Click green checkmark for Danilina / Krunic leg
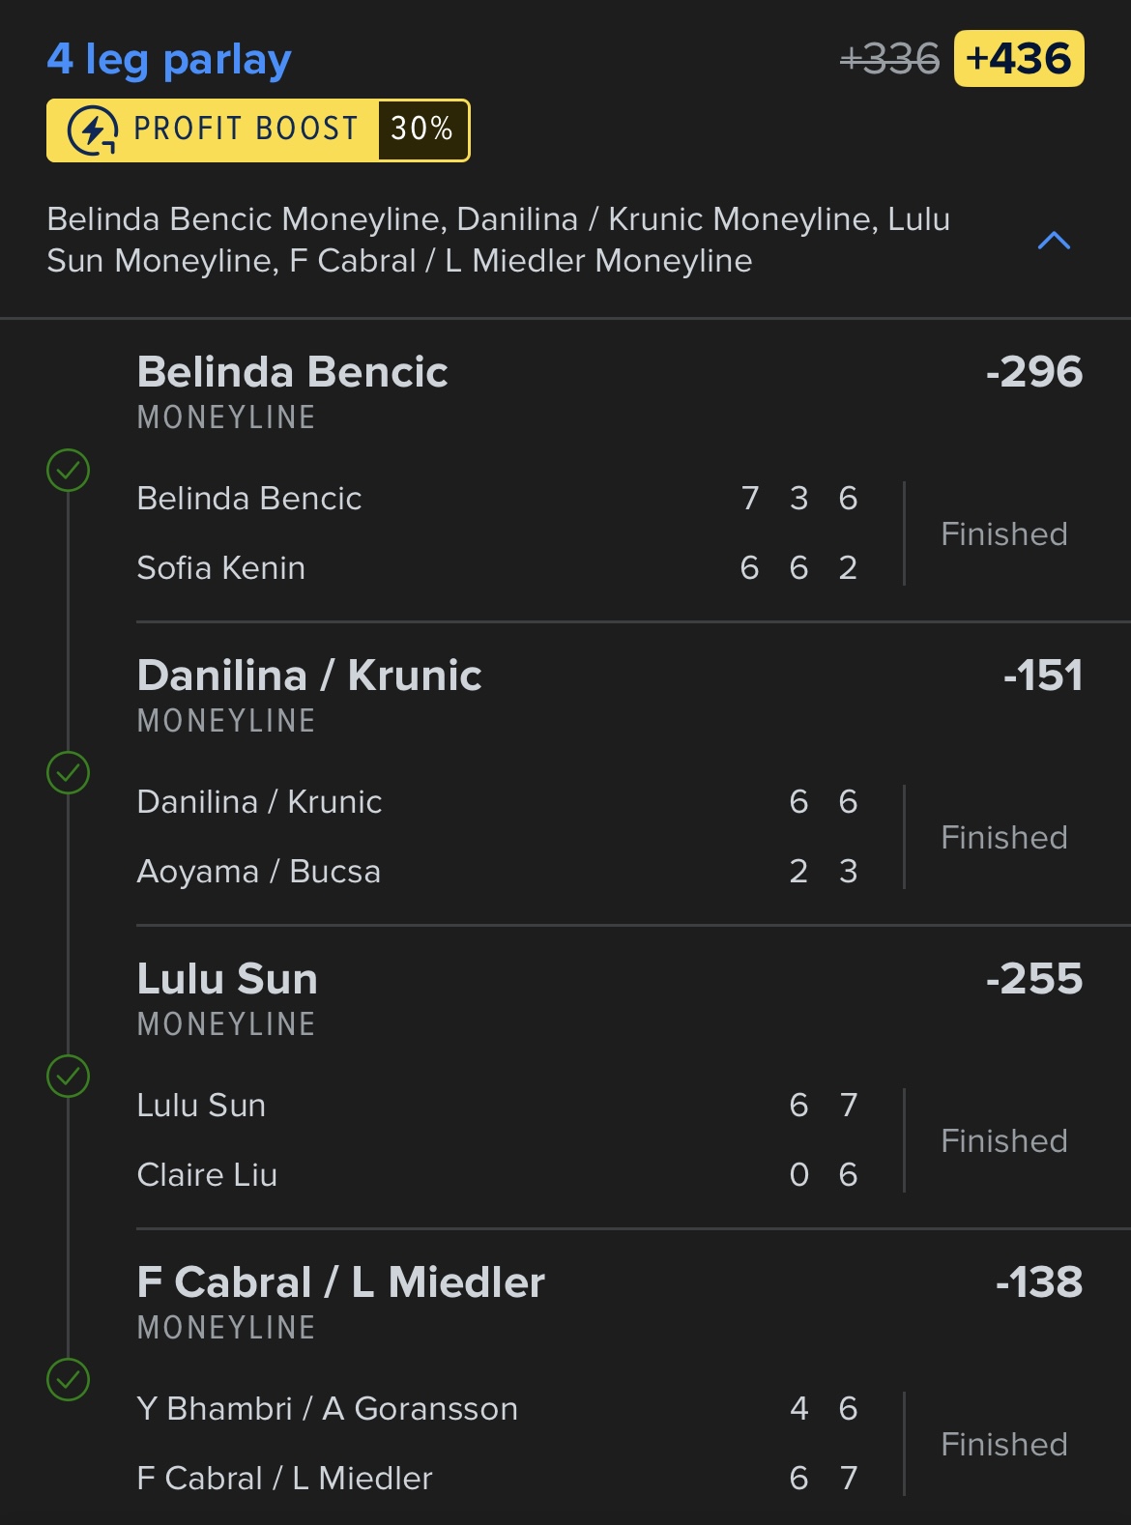Viewport: 1131px width, 1525px height. [x=69, y=773]
